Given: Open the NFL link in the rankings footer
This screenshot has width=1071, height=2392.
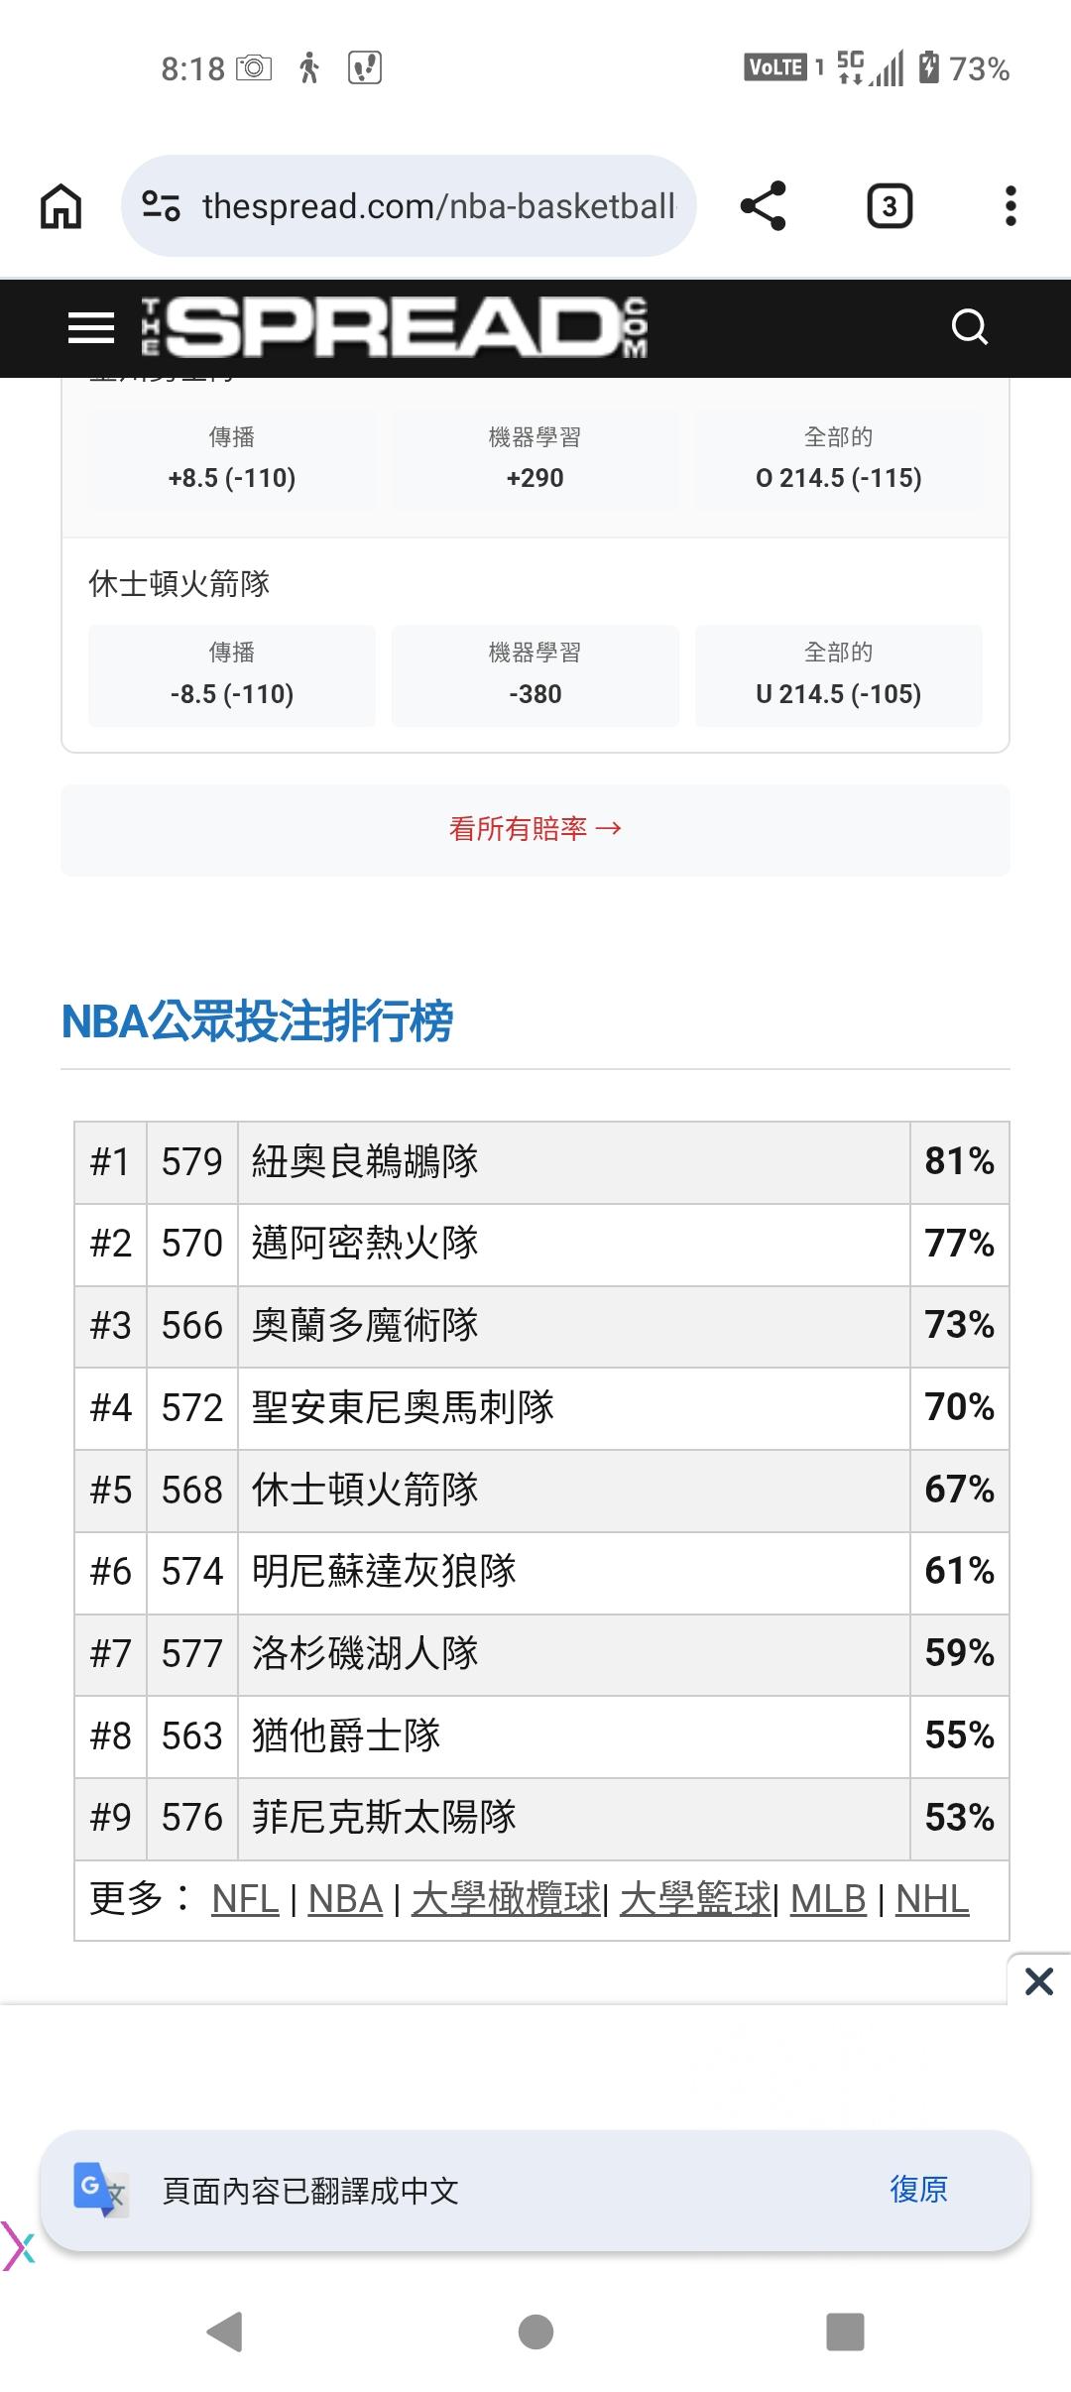Looking at the screenshot, I should click(x=245, y=1899).
